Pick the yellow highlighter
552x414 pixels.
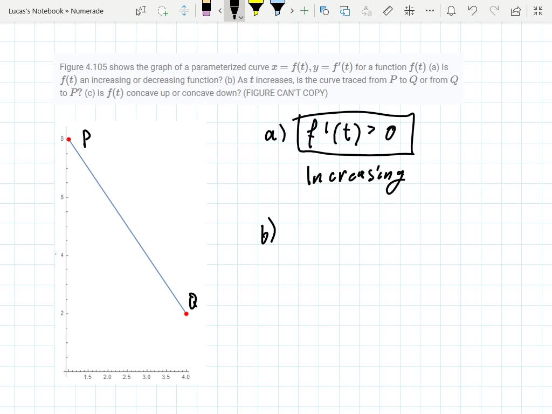(x=256, y=10)
